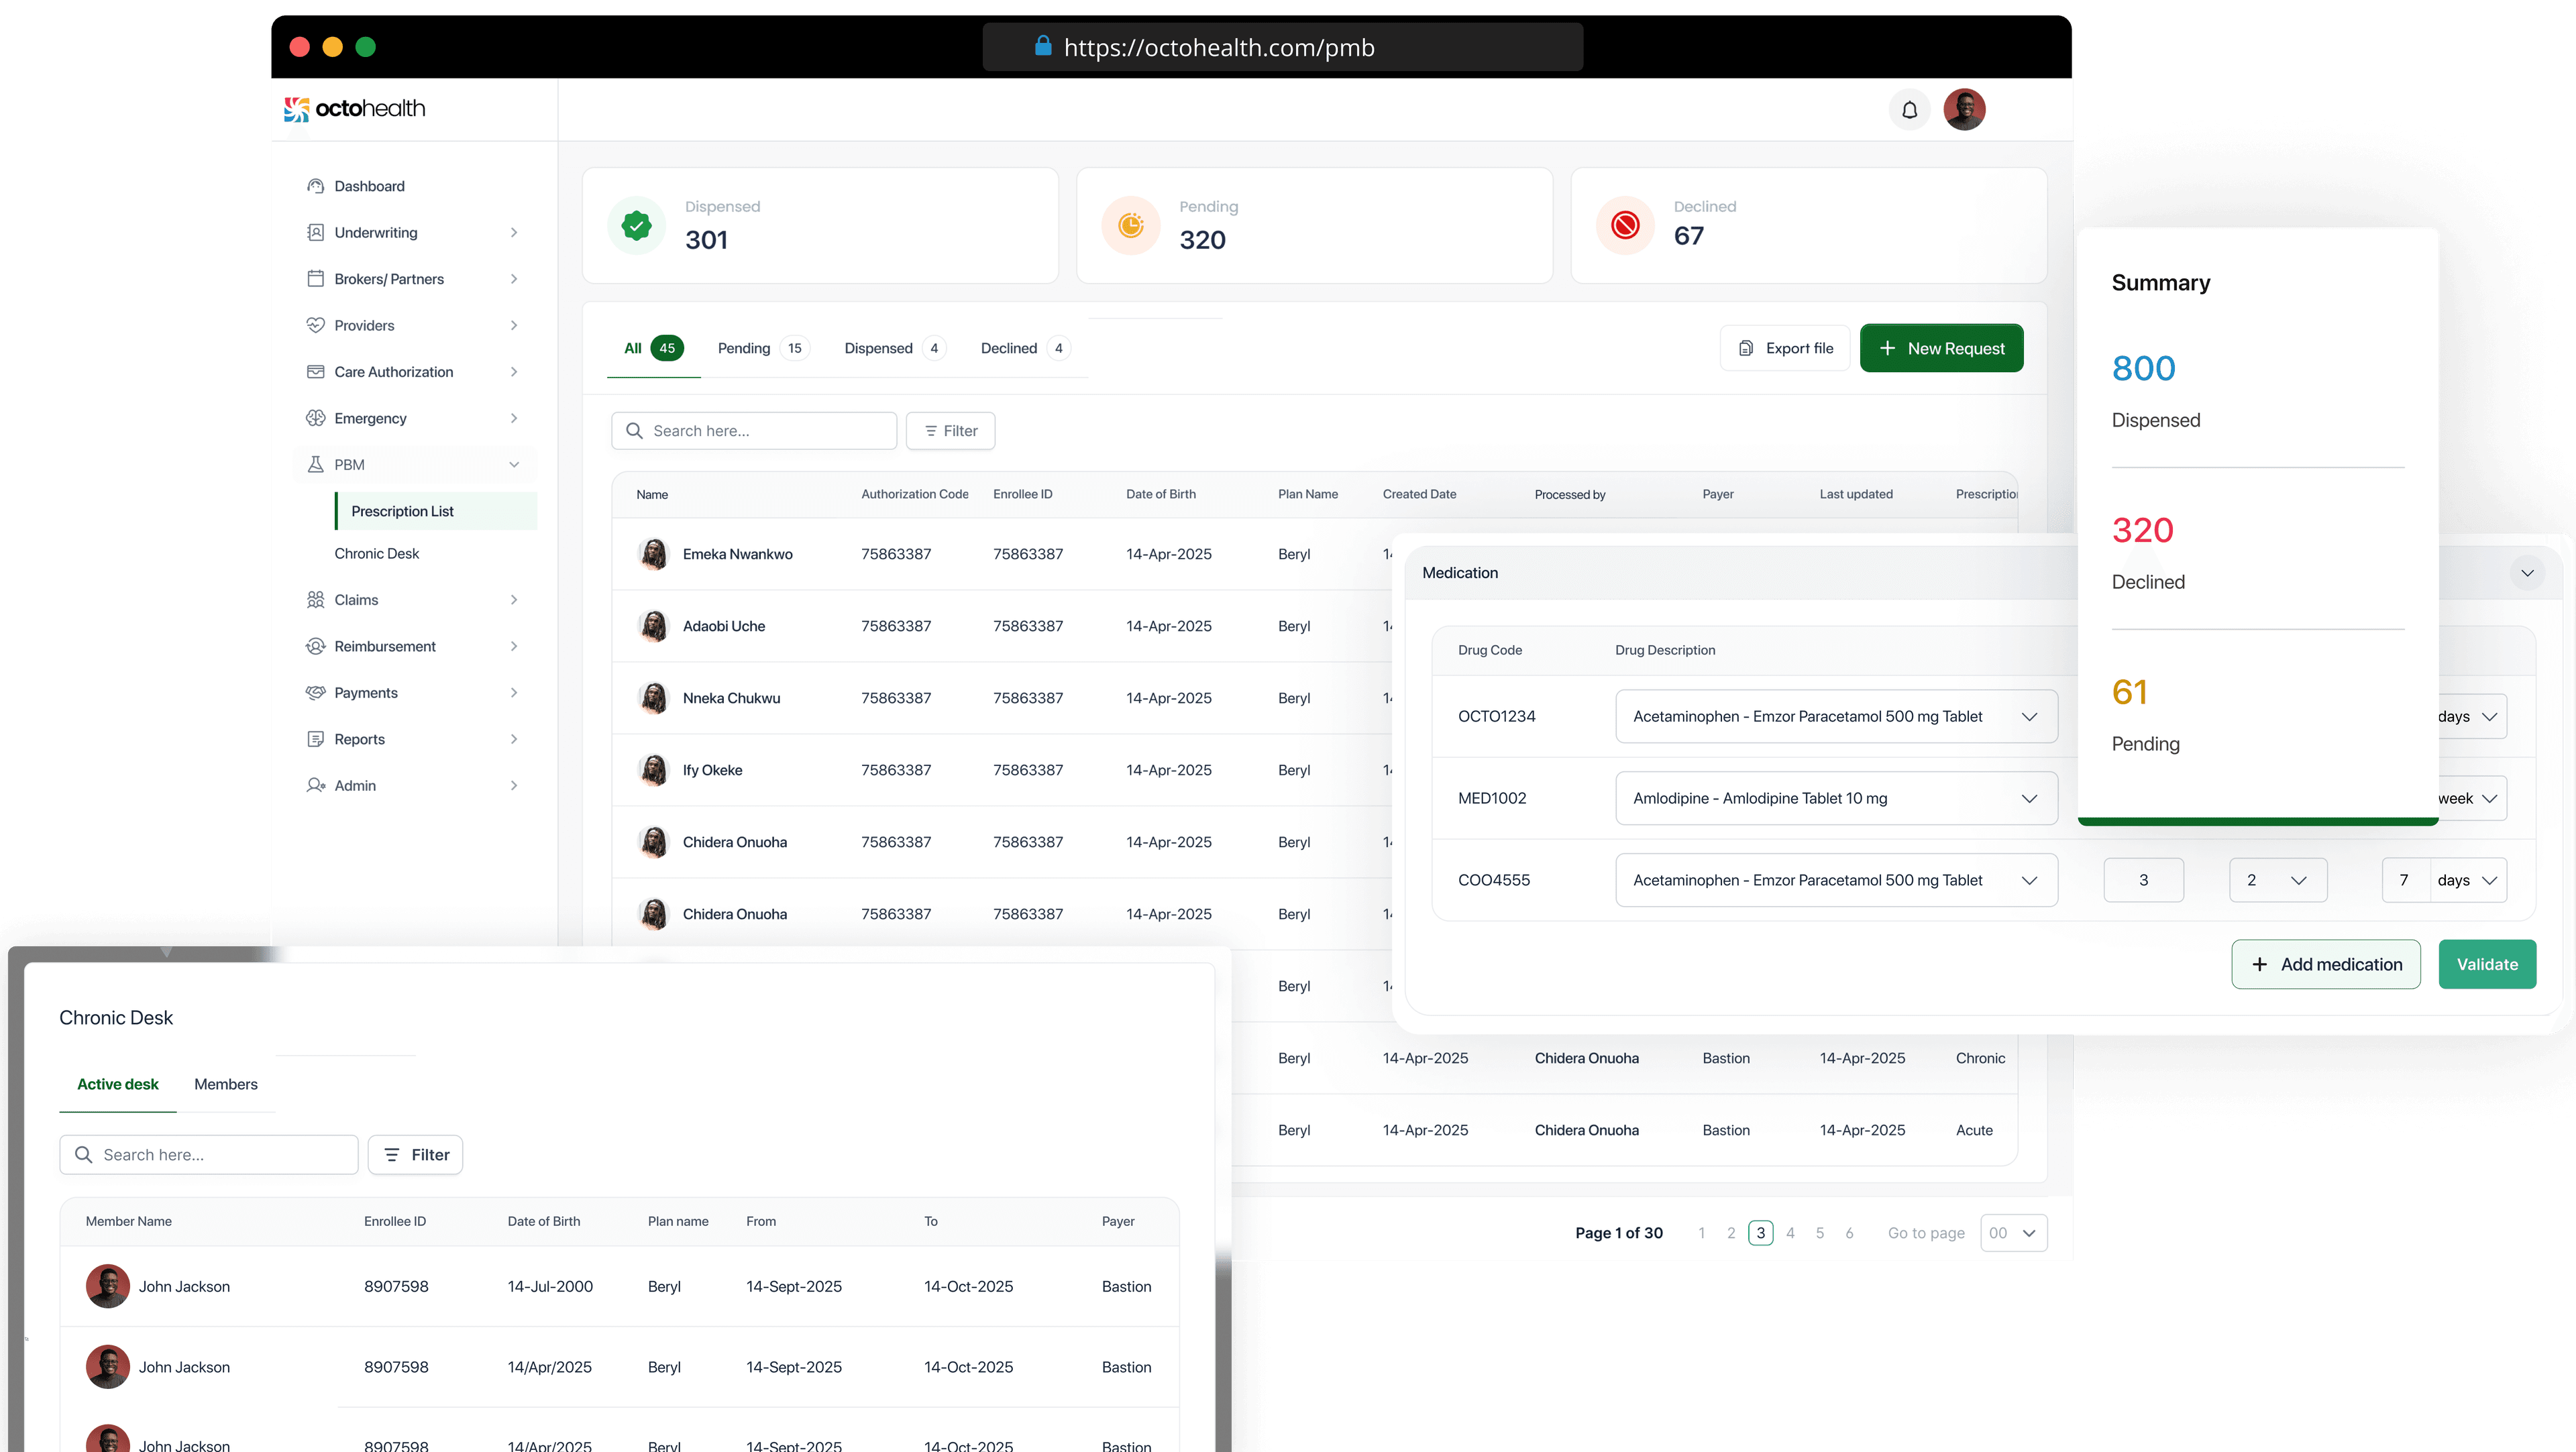Switch to the Members tab

(225, 1084)
